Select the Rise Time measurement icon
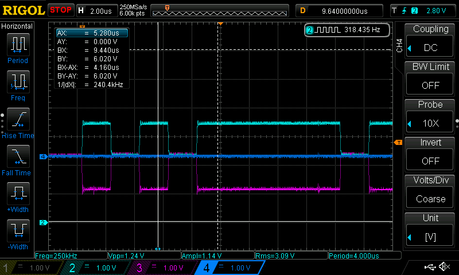Screen dimensions: 459x275 18,119
